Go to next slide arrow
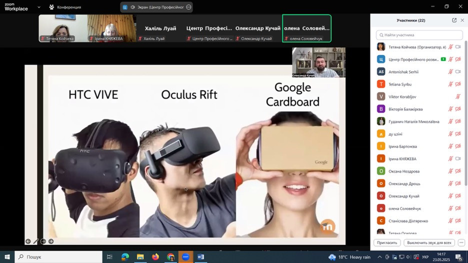Image resolution: width=468 pixels, height=263 pixels. 51,241
